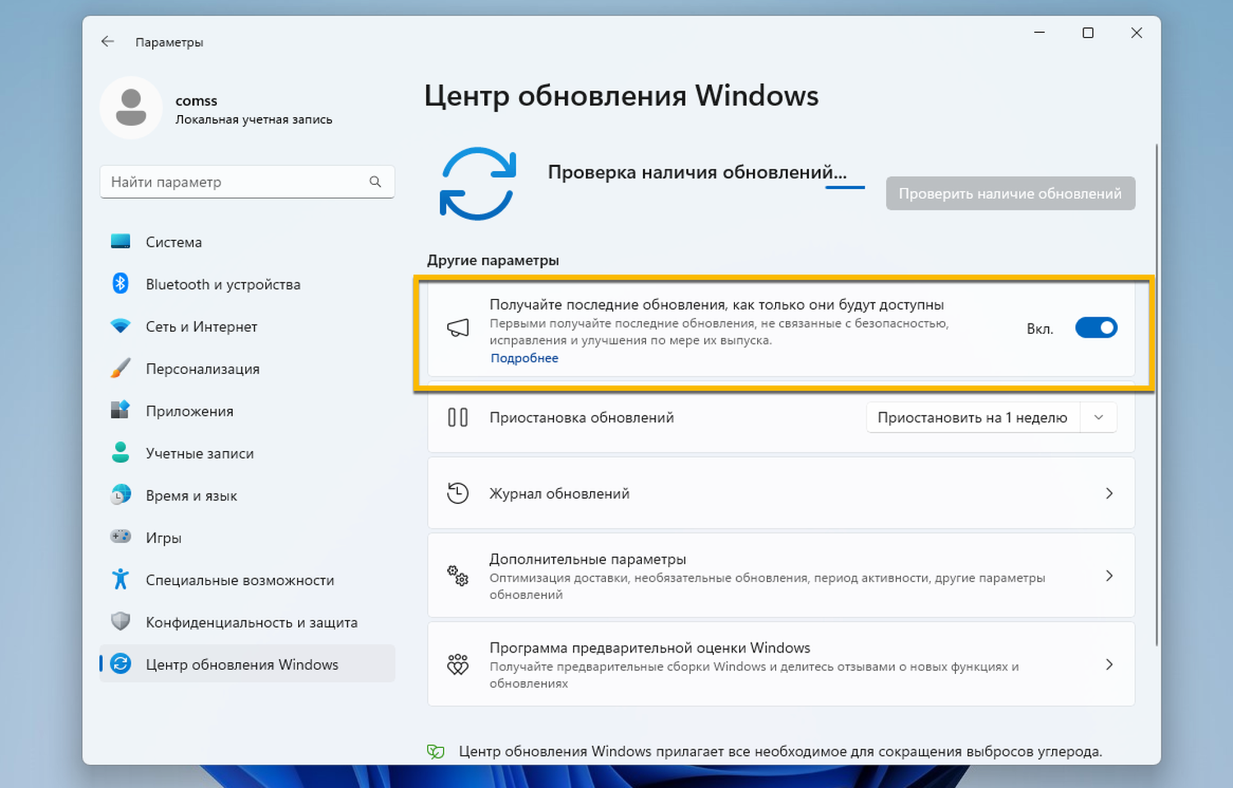This screenshot has width=1233, height=788.
Task: Turn off the latest updates toggle switch
Action: coord(1097,328)
